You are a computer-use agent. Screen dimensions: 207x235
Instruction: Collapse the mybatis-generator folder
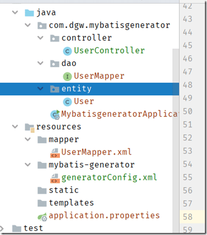pyautogui.click(x=28, y=164)
